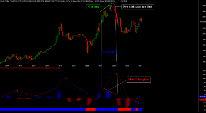Viewport: 206px width, 113px height.
Task: Click the blue 9.23008 MACD value tag
Action: 202,96
